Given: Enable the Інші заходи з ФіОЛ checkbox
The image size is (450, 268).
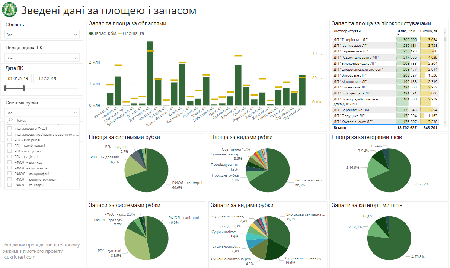Looking at the screenshot, I should (x=10, y=129).
